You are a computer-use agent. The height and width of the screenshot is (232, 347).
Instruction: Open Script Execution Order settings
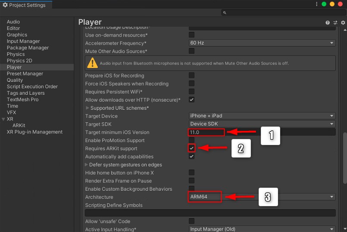[x=32, y=87]
